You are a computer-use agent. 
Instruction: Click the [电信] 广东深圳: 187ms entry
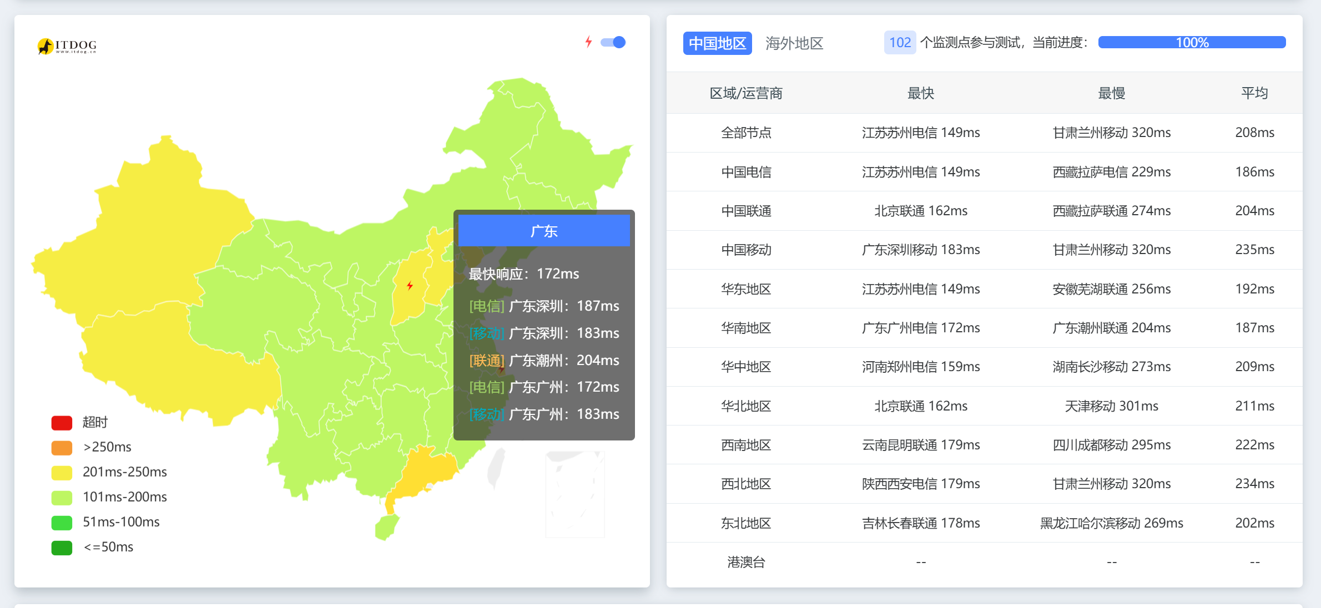[544, 306]
